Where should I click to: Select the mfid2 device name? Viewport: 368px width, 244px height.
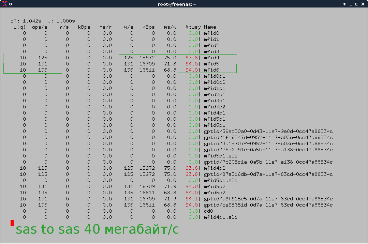(x=211, y=45)
